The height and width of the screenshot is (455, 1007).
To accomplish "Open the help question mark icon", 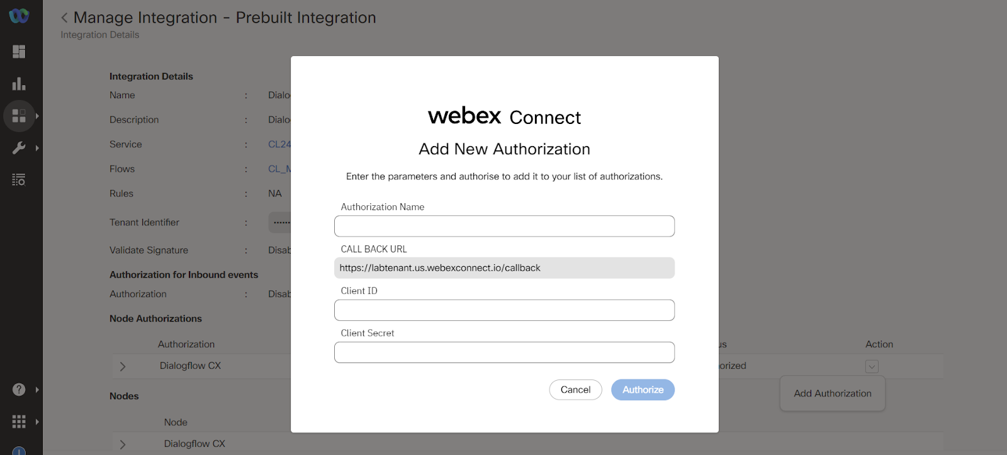I will [x=19, y=390].
